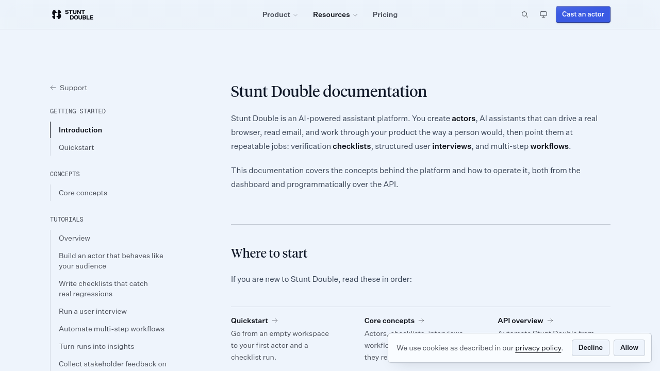Viewport: 660px width, 371px height.
Task: Allow cookies in the banner
Action: [x=629, y=348]
